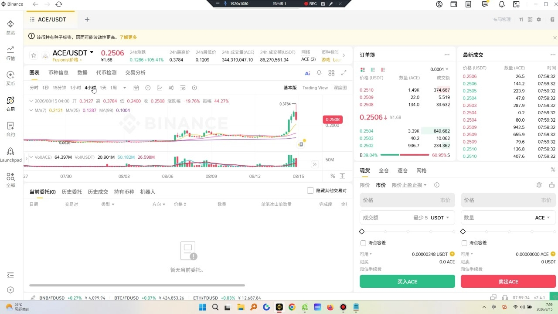Switch chart to Trading View mode

(315, 88)
